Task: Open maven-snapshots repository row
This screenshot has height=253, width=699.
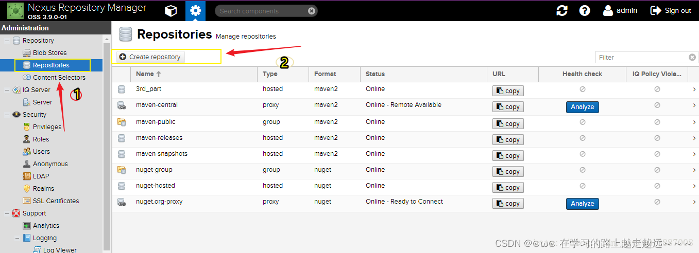Action: (x=405, y=154)
